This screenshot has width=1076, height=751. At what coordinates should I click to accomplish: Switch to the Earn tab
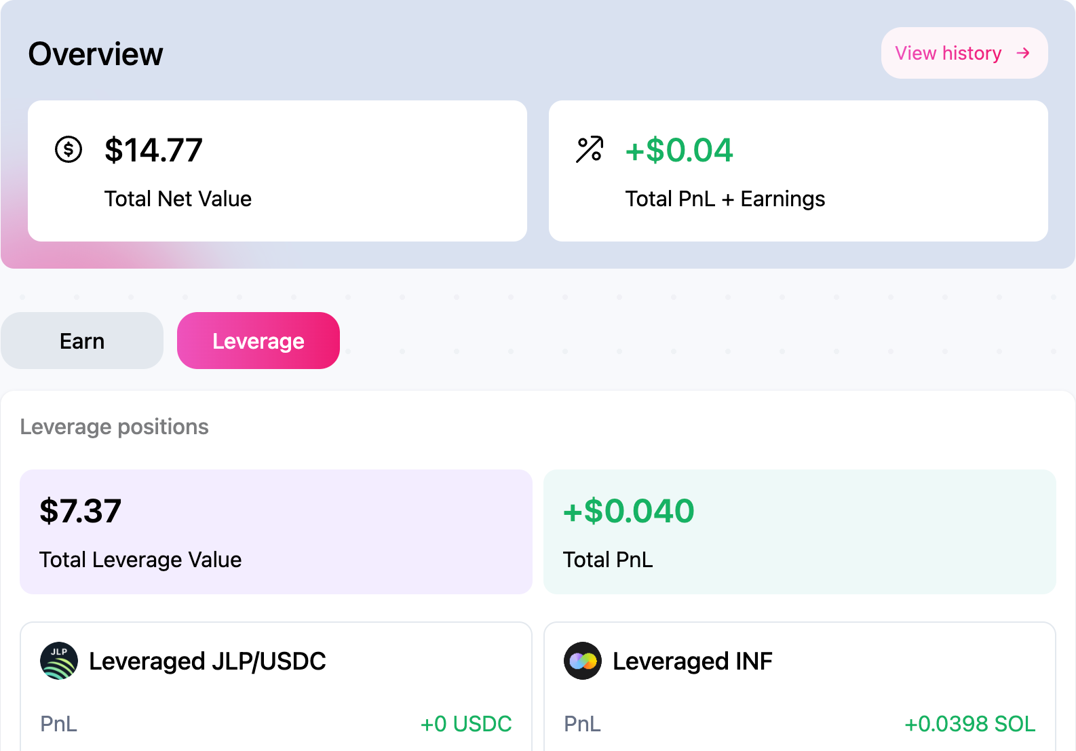(82, 341)
